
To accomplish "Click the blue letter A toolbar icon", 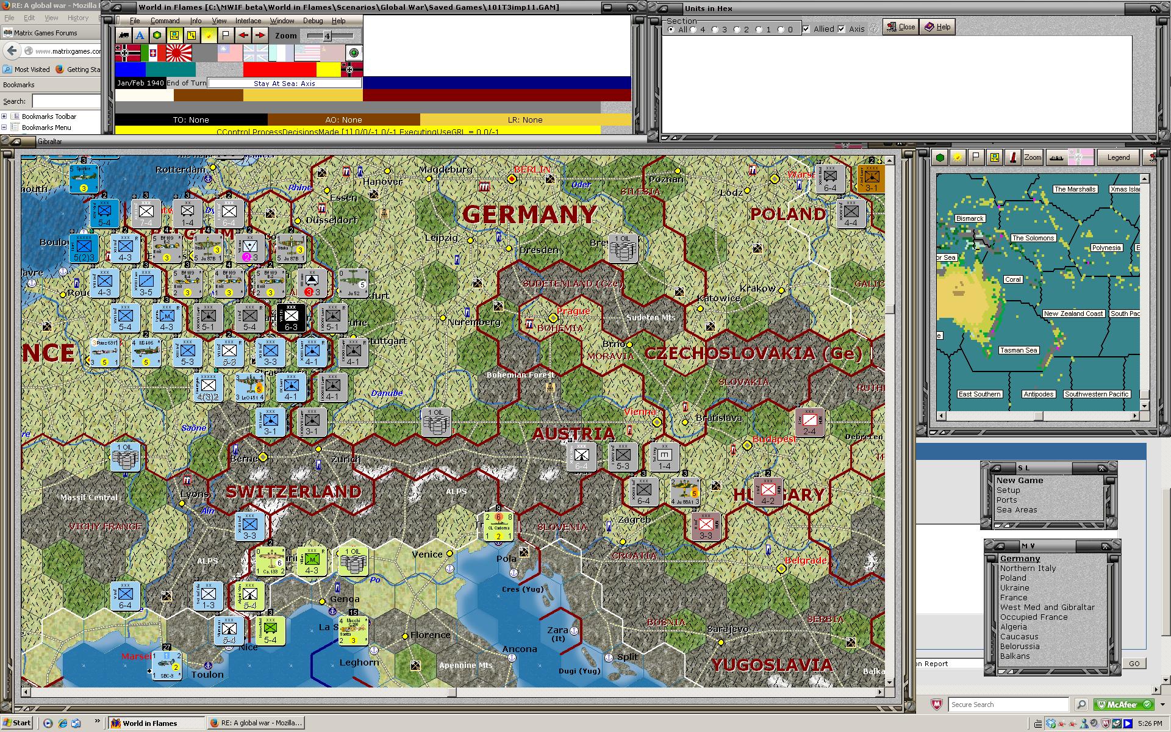I will point(140,35).
